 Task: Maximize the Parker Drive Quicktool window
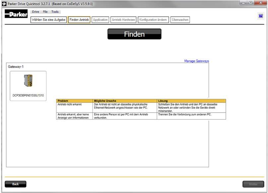250,3
